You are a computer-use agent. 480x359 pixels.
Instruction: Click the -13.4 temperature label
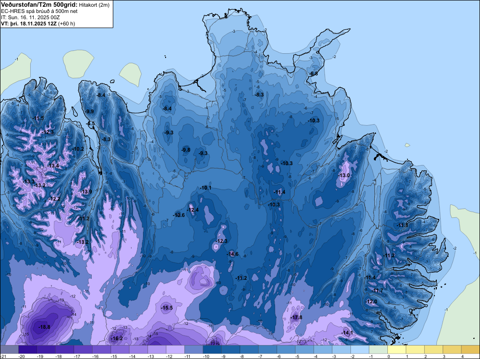53,166
